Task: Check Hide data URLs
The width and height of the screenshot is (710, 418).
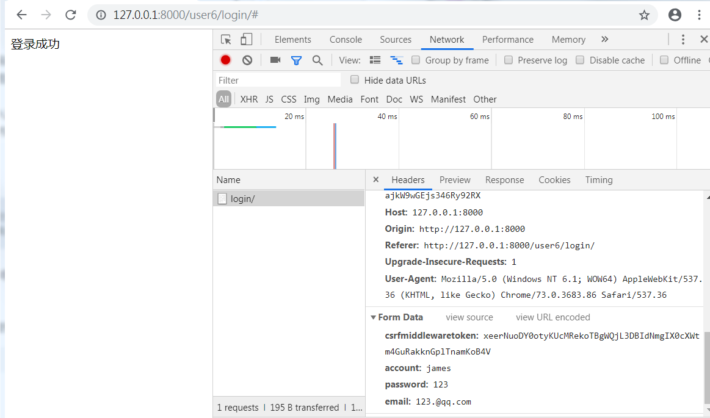Action: pos(355,79)
